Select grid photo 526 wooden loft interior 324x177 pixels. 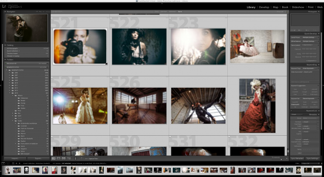[x=139, y=106]
